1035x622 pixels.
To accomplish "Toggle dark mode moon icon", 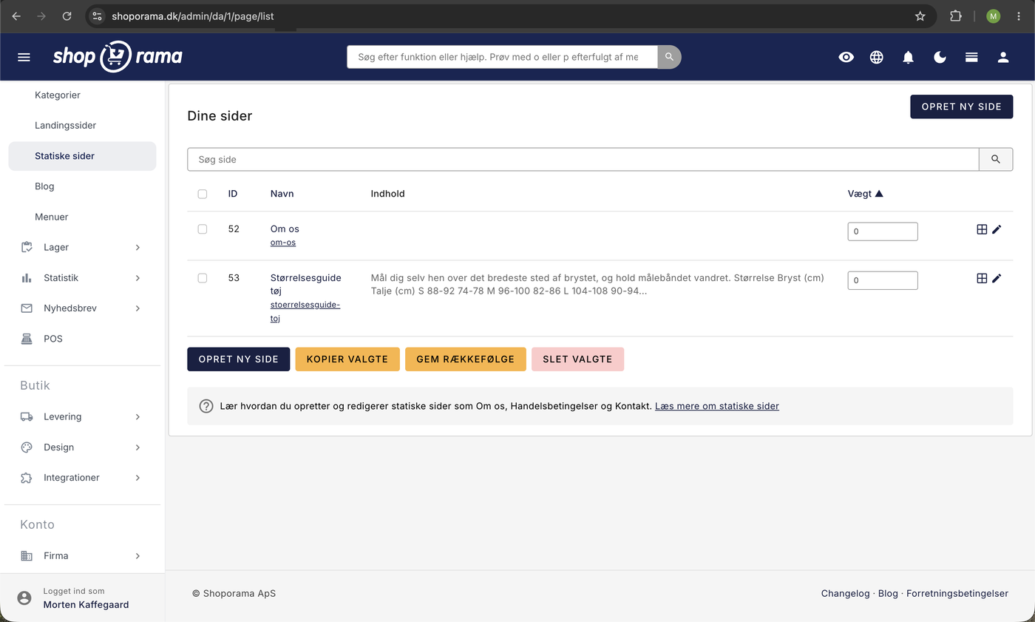I will pyautogui.click(x=940, y=57).
